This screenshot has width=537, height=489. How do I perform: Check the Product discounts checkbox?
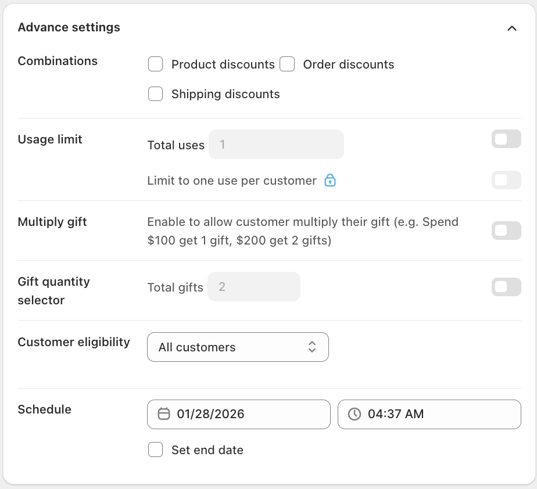156,64
